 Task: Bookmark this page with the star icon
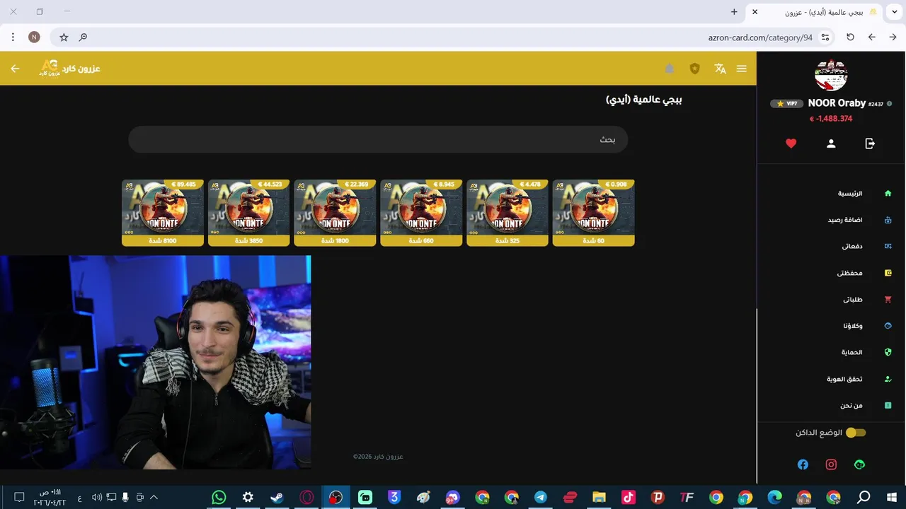point(64,37)
